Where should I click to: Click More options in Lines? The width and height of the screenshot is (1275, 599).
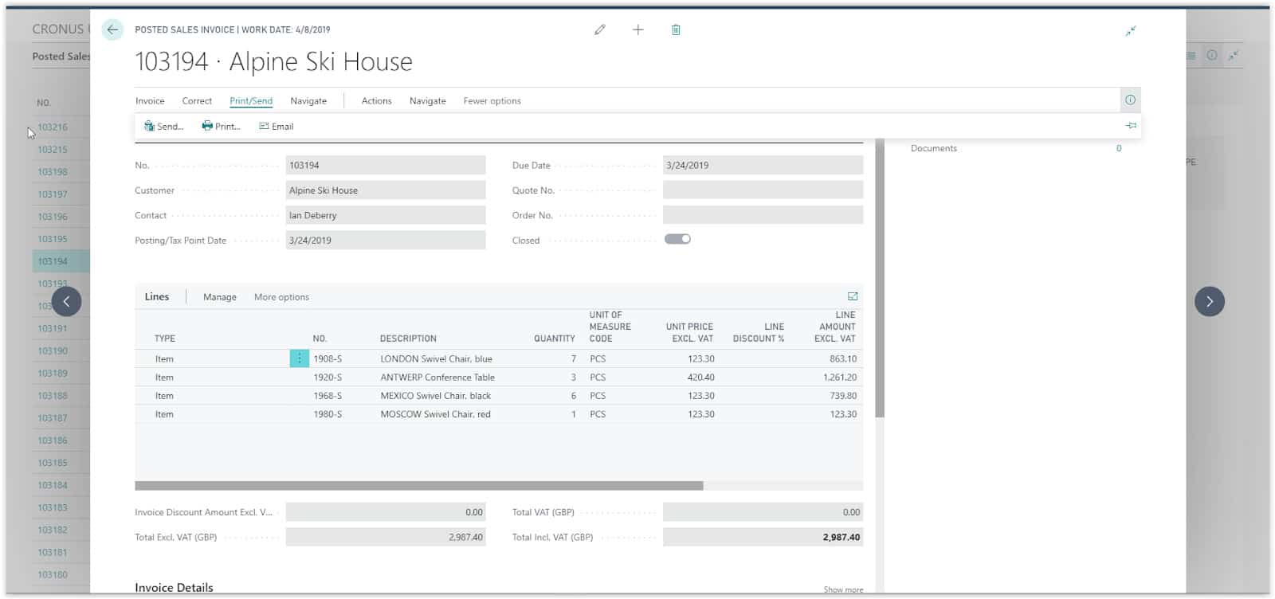pyautogui.click(x=281, y=297)
